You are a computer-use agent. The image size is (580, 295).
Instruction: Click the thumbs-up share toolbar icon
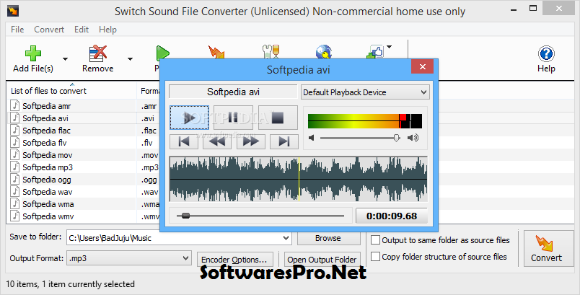coord(375,52)
